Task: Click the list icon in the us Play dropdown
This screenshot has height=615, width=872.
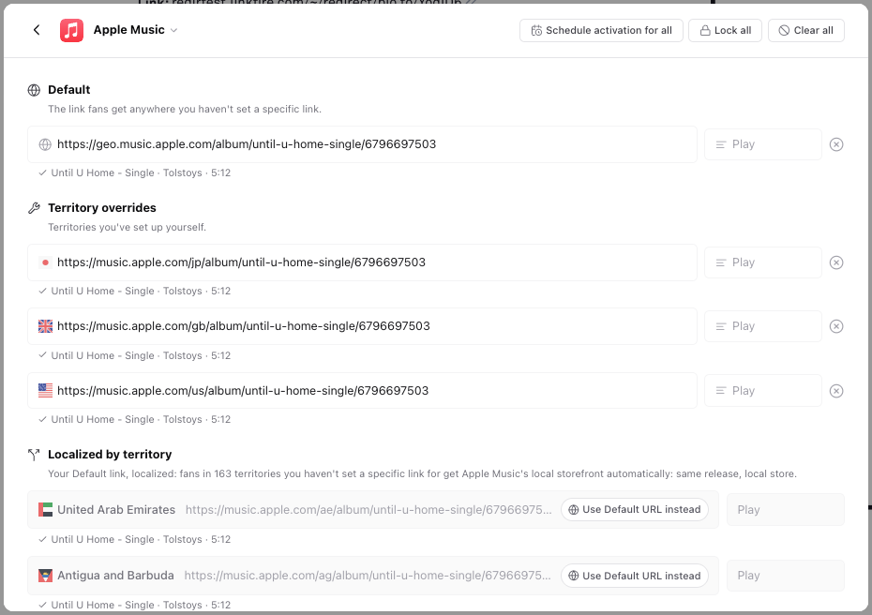Action: pos(721,391)
